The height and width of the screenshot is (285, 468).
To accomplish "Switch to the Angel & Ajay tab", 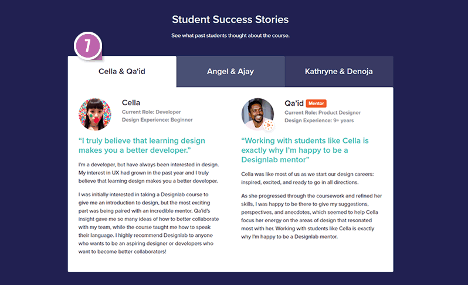I will (x=230, y=72).
